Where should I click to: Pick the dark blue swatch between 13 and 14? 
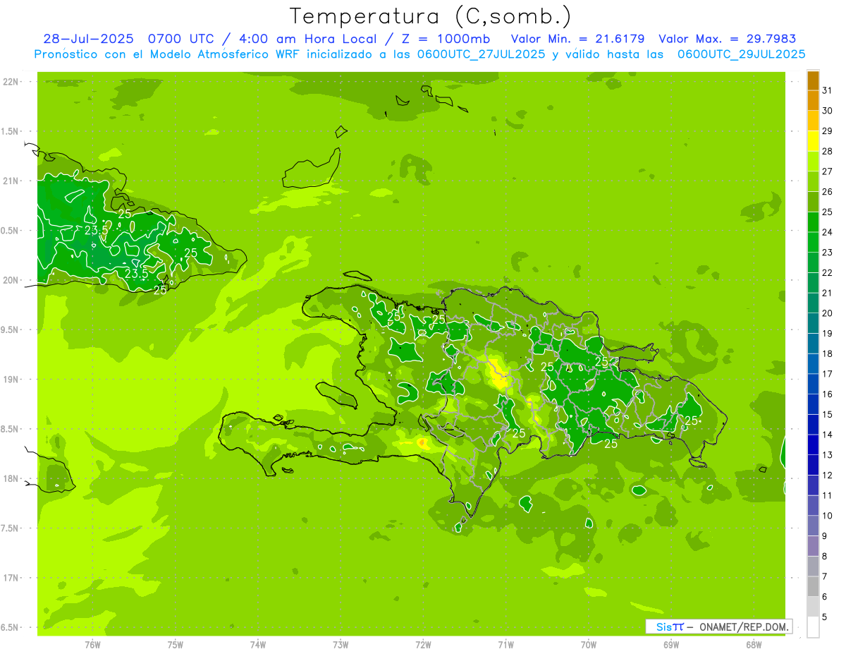813,445
